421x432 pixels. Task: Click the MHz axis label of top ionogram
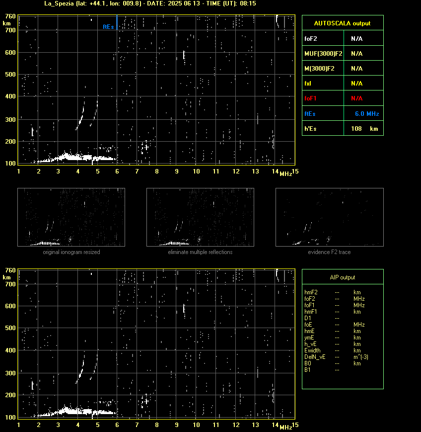point(285,174)
